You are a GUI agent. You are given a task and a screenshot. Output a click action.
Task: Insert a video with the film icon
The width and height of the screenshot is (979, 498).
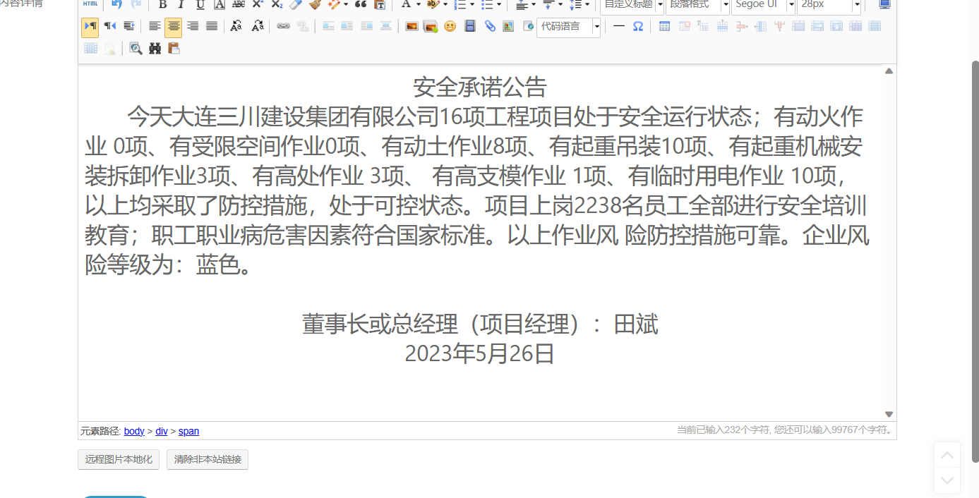click(470, 27)
